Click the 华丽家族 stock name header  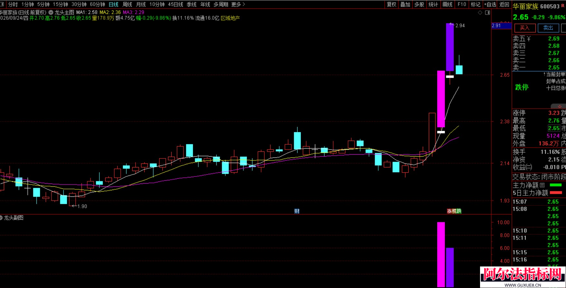pyautogui.click(x=525, y=6)
